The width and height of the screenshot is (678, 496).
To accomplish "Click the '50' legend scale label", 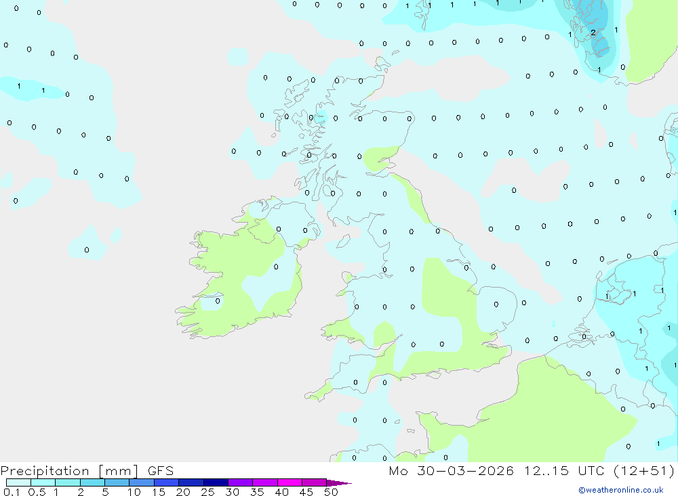I will pyautogui.click(x=331, y=492).
